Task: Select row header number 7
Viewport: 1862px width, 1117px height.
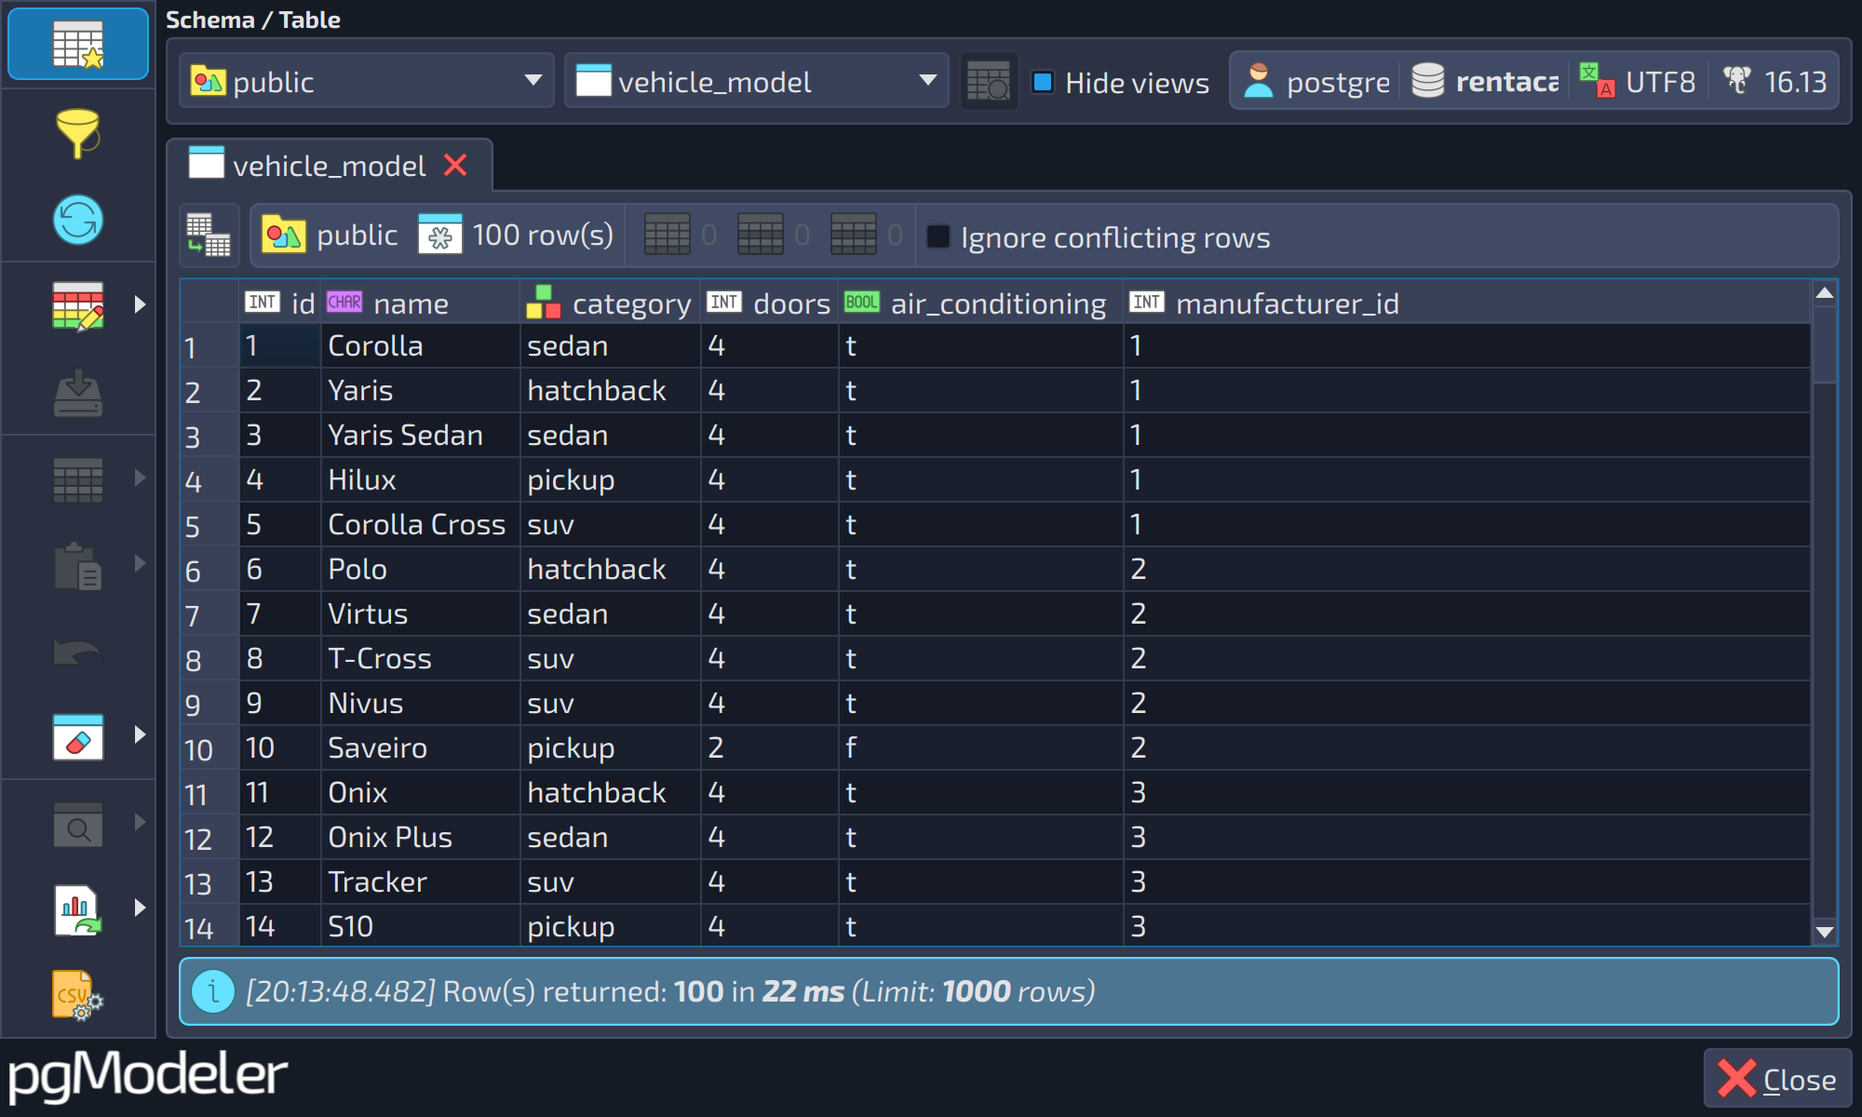Action: coord(209,615)
